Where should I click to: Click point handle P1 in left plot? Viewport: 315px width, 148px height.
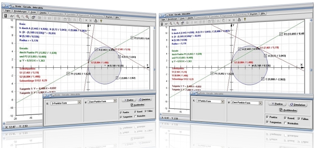pos(68,74)
